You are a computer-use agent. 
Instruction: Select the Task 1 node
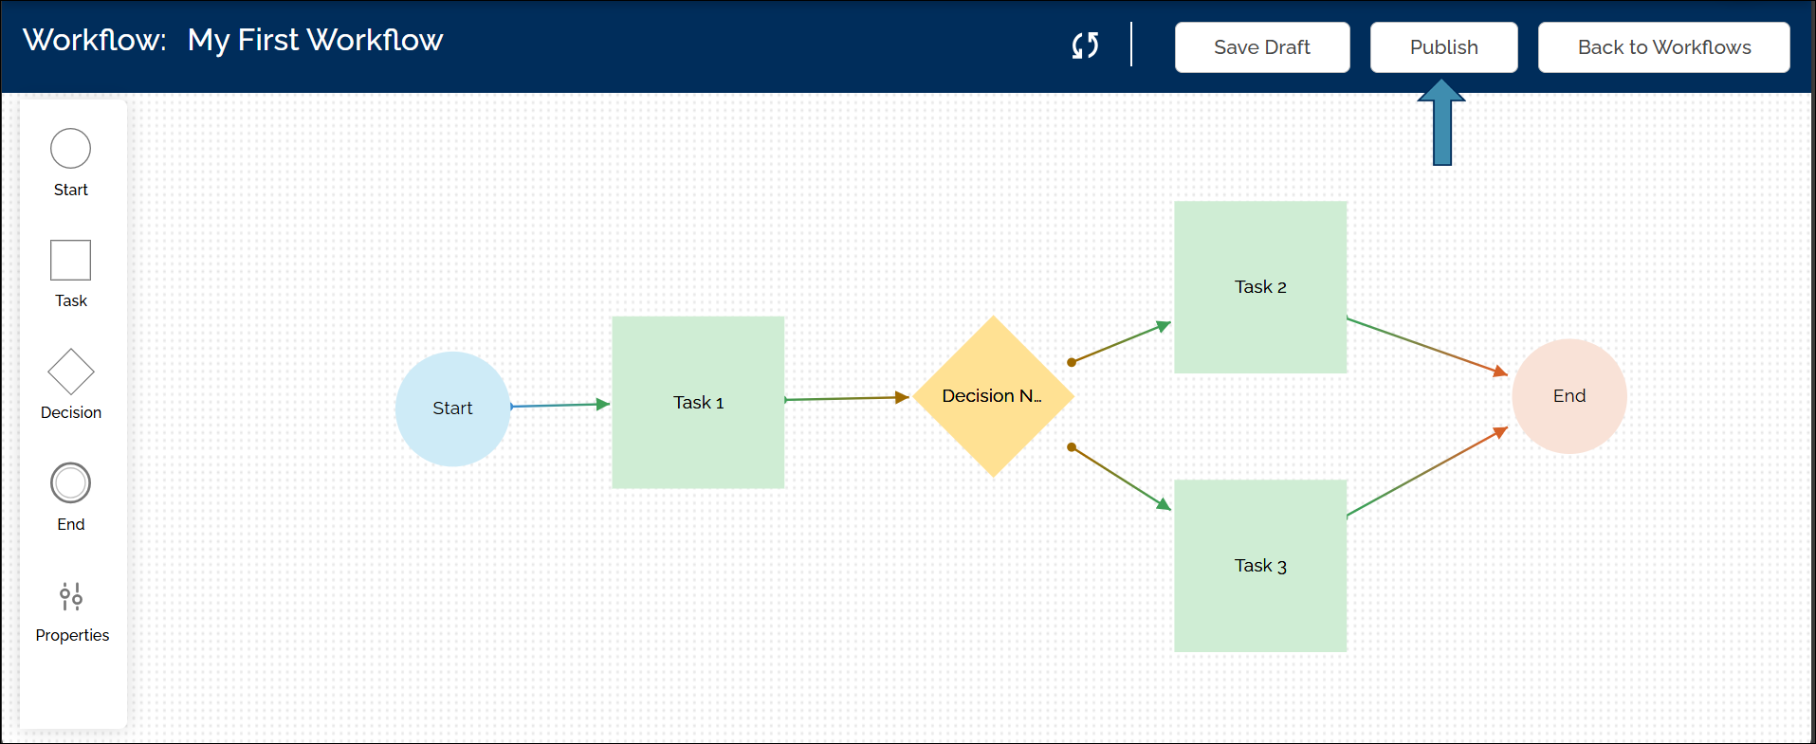click(698, 403)
